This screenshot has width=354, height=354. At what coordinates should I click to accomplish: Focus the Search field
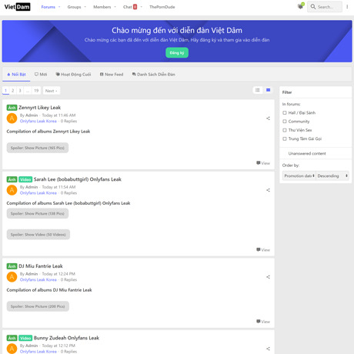(325, 7)
